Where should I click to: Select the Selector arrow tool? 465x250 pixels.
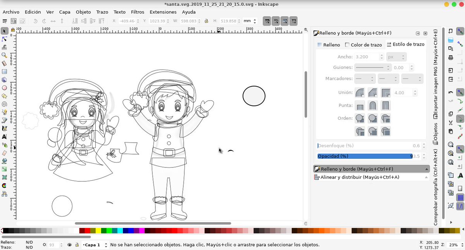coord(4,31)
